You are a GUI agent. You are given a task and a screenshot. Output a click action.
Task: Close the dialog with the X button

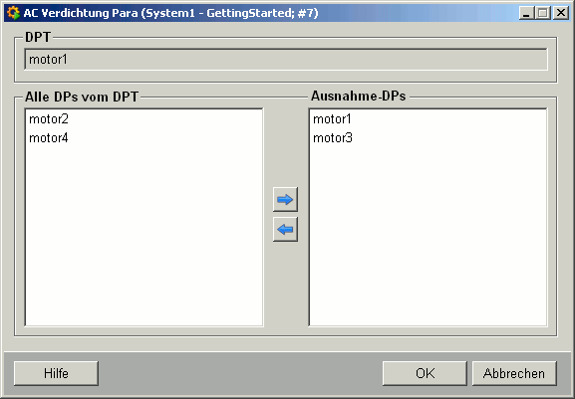click(561, 13)
